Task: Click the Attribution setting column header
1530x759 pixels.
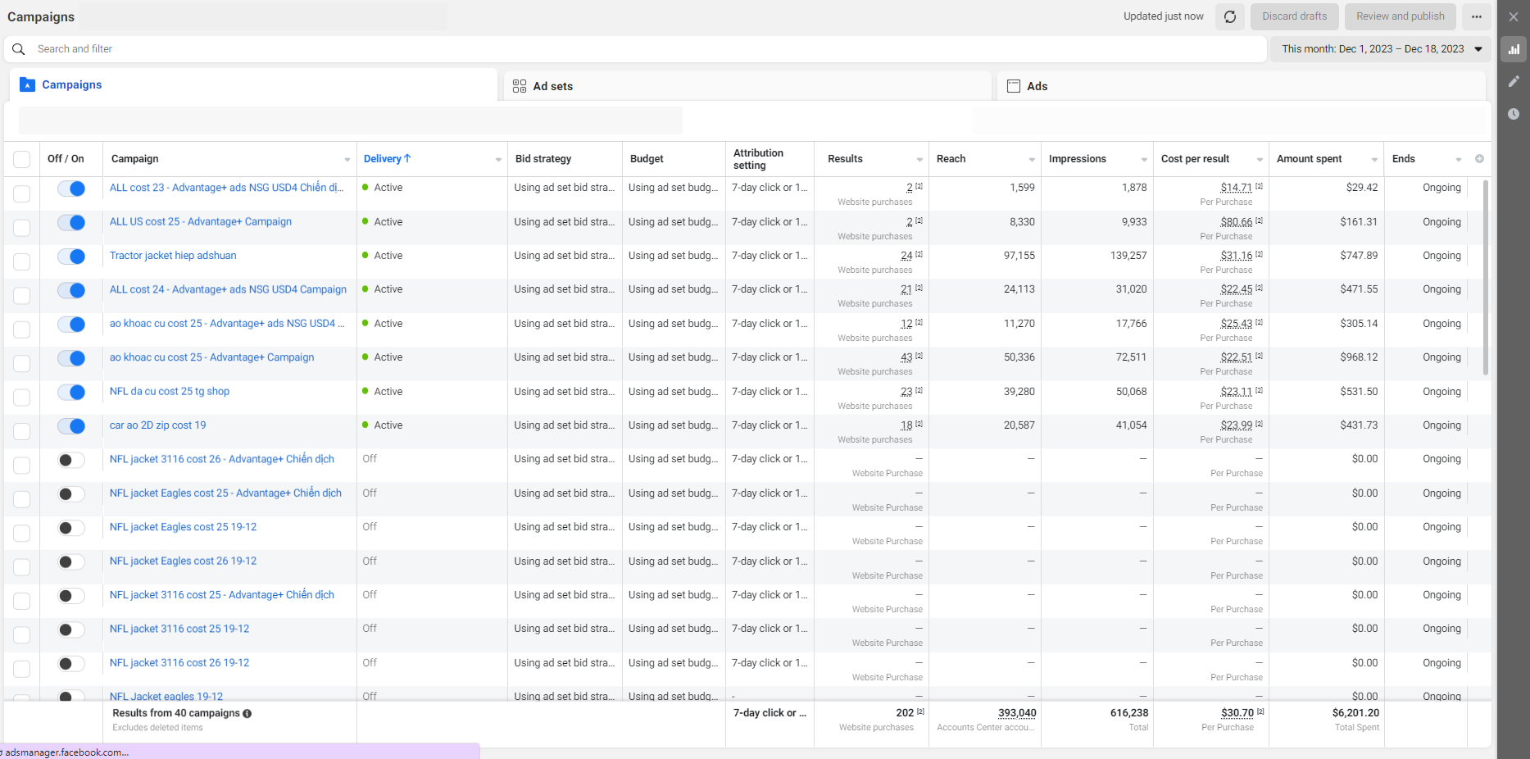Action: coord(758,159)
